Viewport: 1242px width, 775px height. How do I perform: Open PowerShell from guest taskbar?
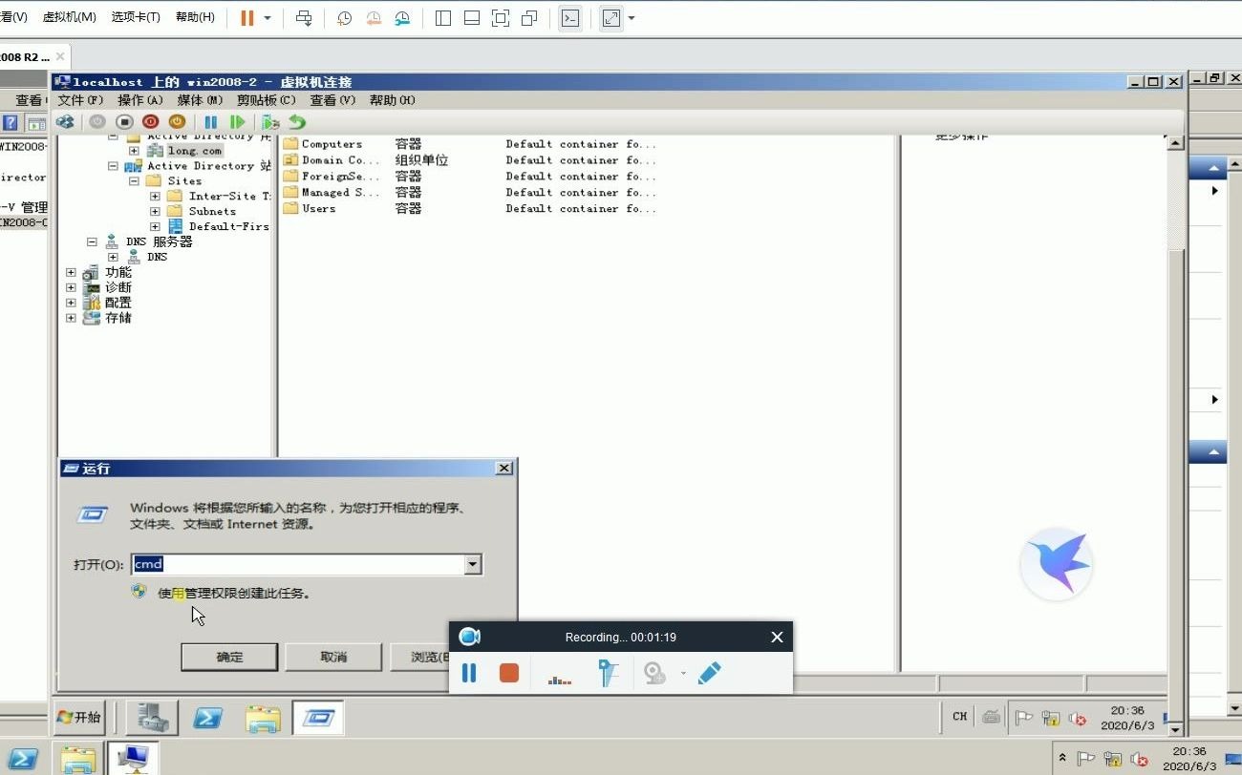click(208, 718)
